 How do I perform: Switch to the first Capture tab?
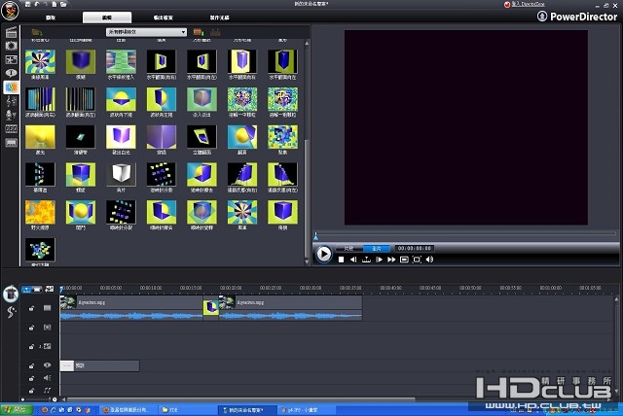tap(51, 17)
